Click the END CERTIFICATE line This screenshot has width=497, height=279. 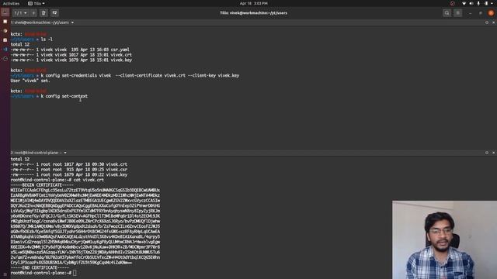click(40, 267)
